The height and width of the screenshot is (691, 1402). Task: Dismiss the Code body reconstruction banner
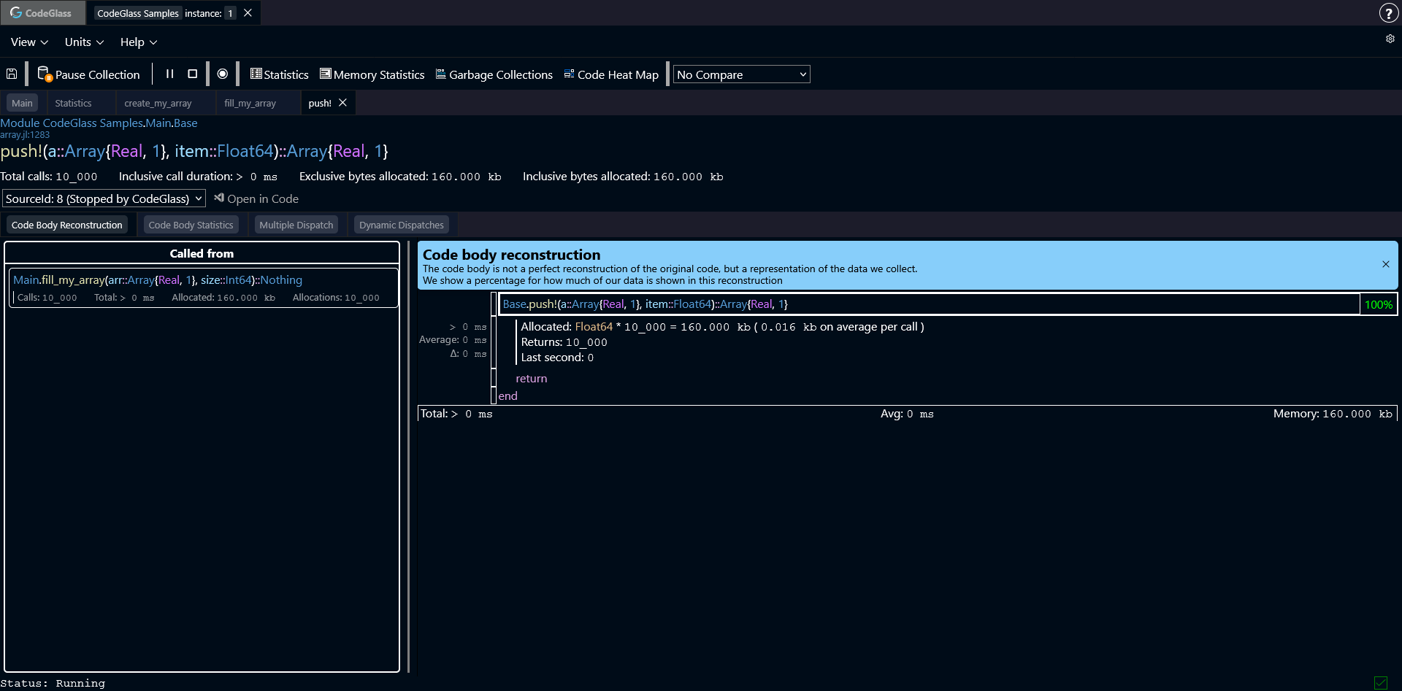1385,264
